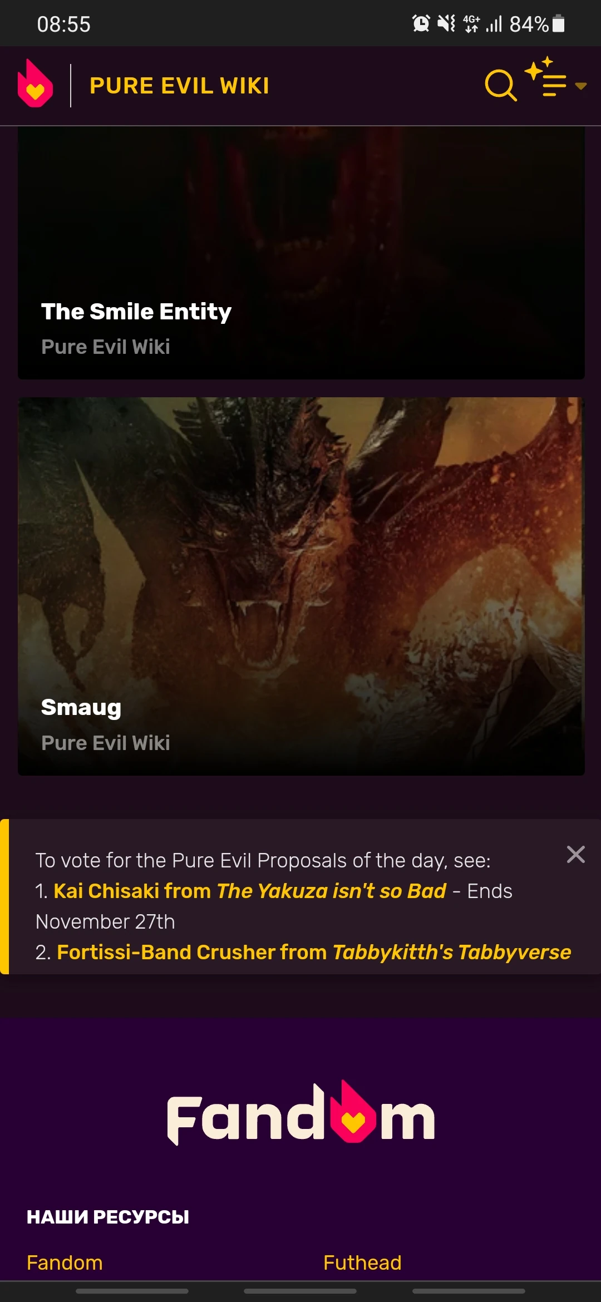The width and height of the screenshot is (601, 1302).
Task: Expand the header dropdown arrow
Action: click(x=580, y=86)
